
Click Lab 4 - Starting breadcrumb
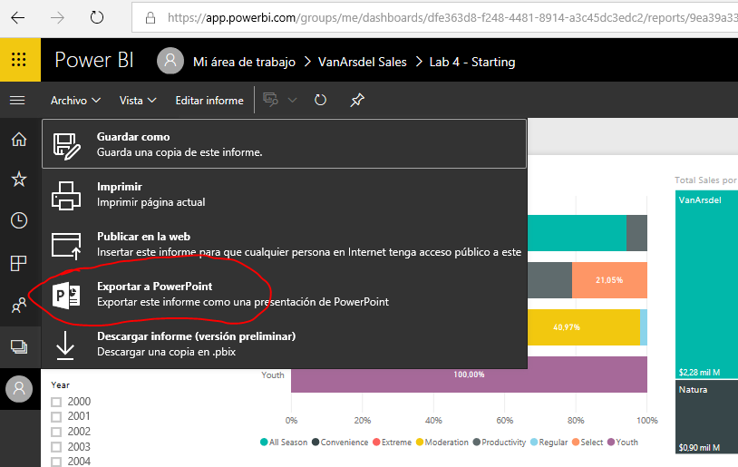click(472, 63)
